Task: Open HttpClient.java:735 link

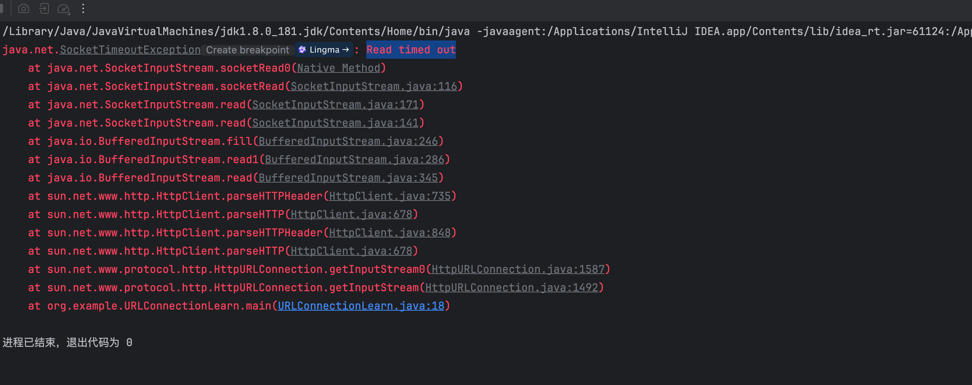Action: coord(390,196)
